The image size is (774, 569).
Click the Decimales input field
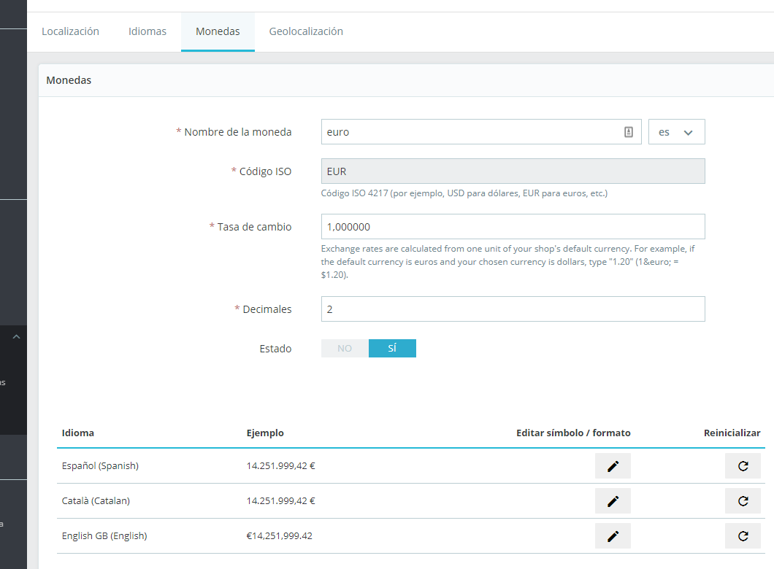coord(513,309)
